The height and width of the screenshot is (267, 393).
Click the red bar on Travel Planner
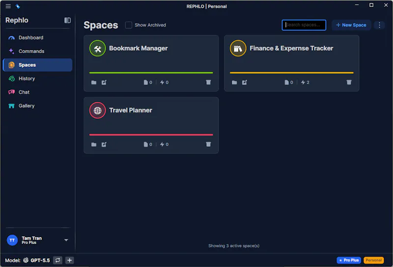tap(151, 135)
